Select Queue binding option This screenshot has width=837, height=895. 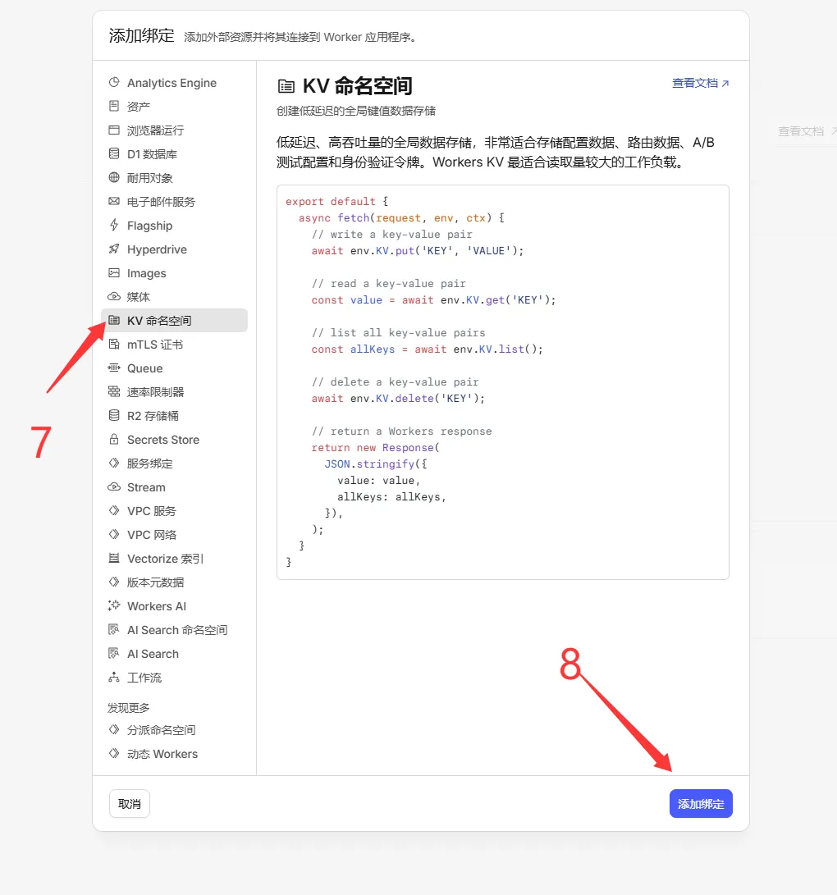174,368
